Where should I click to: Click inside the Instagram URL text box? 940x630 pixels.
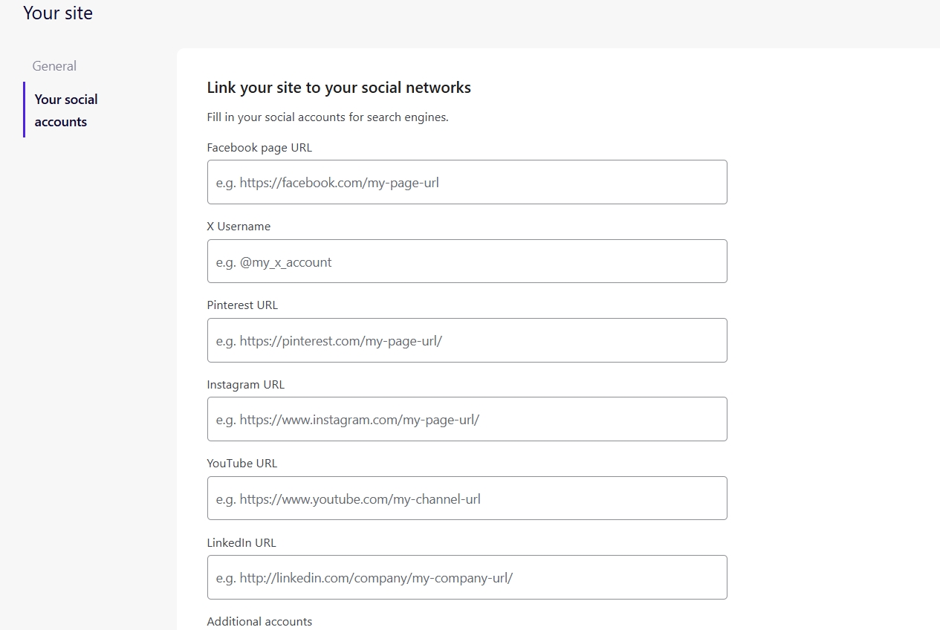pos(467,419)
